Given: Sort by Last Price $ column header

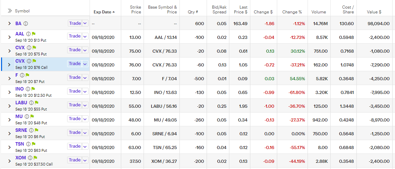Looking at the screenshot, I should click(240, 10).
